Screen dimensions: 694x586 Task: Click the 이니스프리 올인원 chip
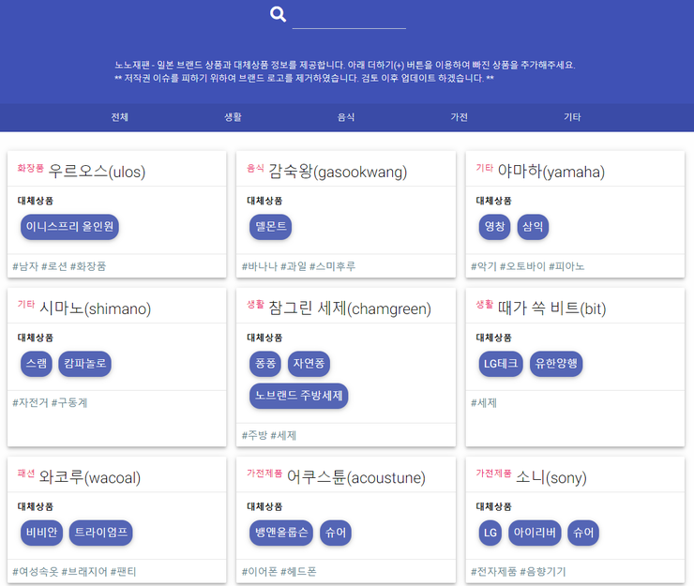coord(69,227)
